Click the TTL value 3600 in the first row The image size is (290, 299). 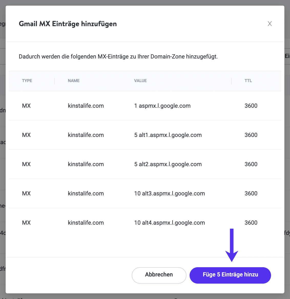[251, 106]
